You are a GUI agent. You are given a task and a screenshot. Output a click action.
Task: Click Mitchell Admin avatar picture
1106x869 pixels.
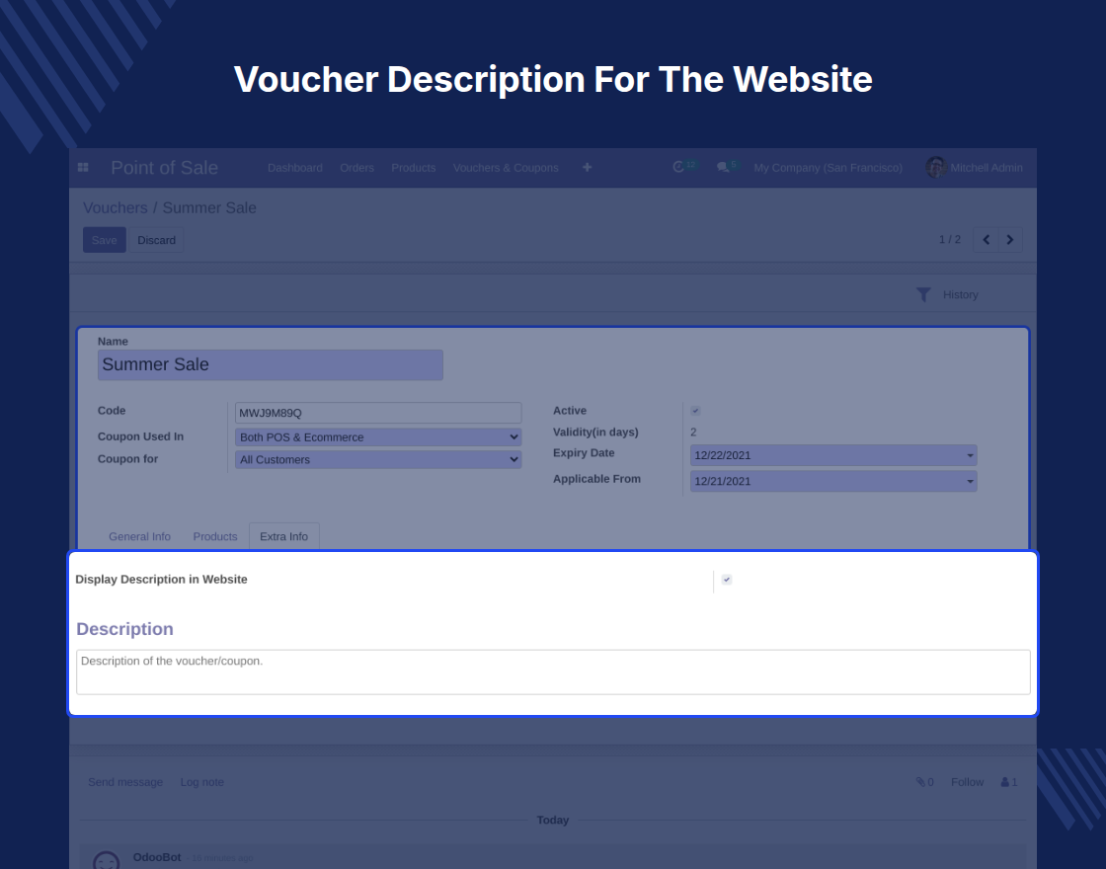pyautogui.click(x=936, y=167)
